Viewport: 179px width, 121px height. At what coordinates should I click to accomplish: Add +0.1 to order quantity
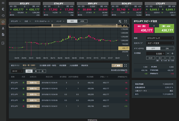coord(160,58)
